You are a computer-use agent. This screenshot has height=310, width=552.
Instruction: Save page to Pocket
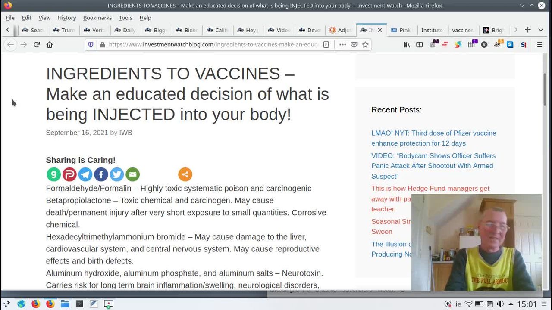(354, 45)
